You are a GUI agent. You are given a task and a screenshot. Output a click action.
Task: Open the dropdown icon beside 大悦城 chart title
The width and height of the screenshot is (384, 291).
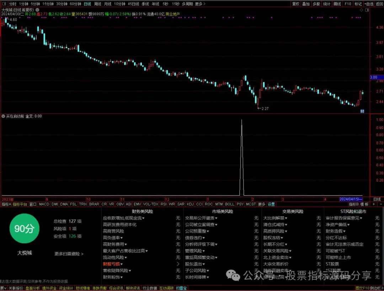pyautogui.click(x=37, y=10)
